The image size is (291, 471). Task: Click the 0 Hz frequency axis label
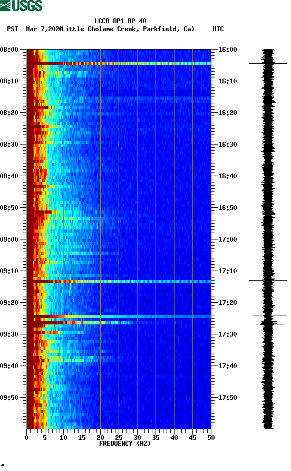tap(26, 438)
